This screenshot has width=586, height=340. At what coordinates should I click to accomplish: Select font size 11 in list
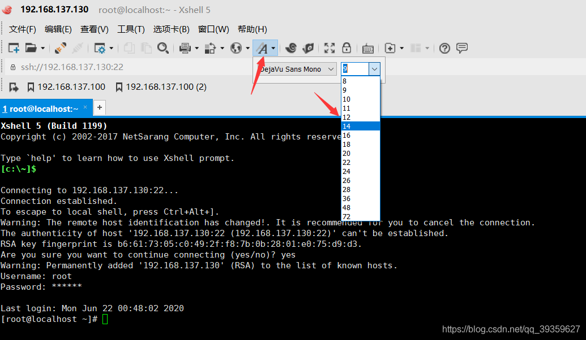click(360, 108)
